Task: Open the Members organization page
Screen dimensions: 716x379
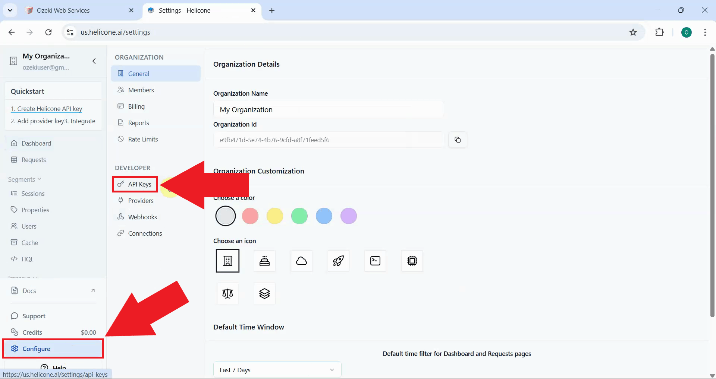Action: pos(141,90)
